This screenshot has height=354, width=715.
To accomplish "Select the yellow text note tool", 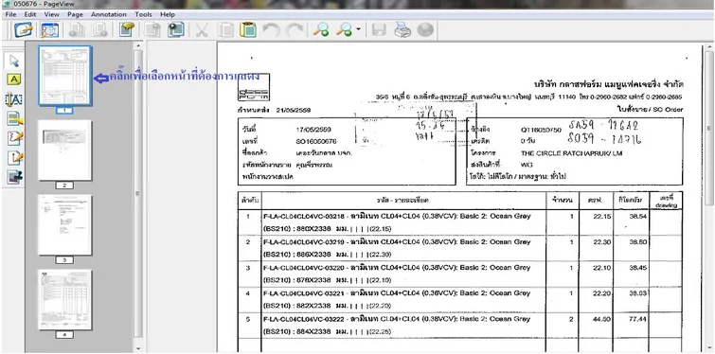I will click(14, 80).
